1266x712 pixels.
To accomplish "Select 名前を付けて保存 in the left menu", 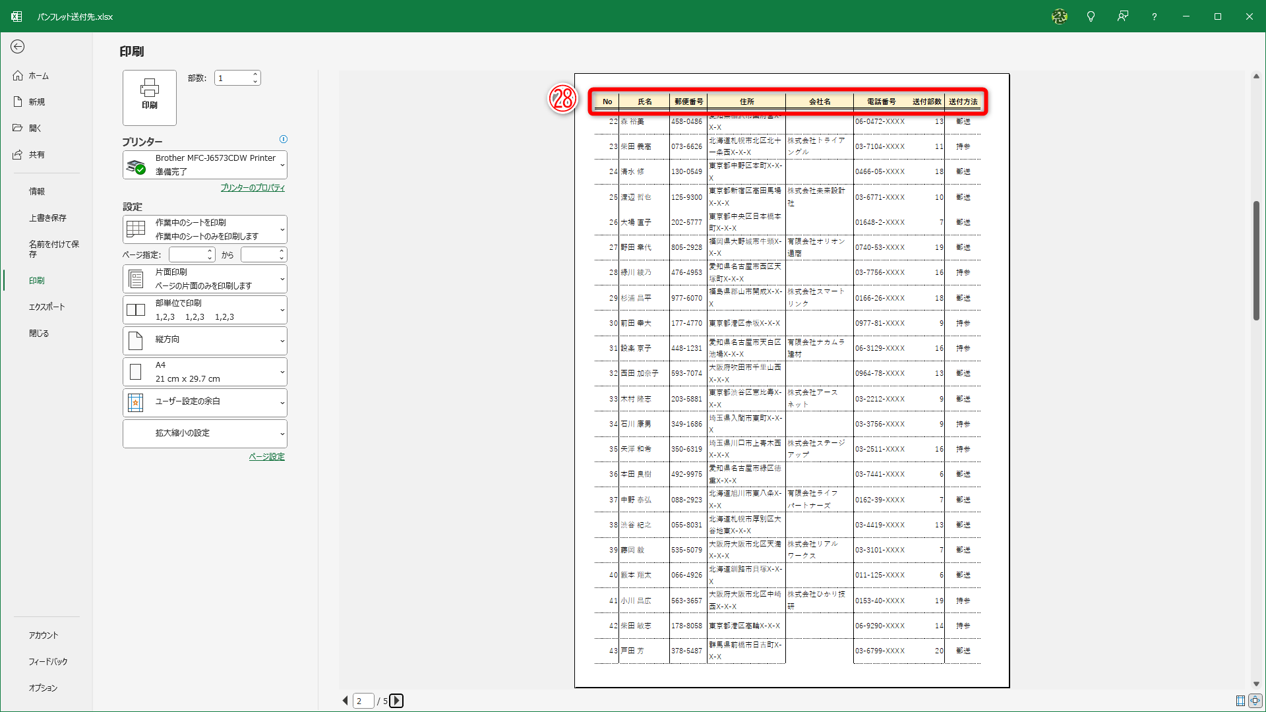I will click(x=53, y=249).
